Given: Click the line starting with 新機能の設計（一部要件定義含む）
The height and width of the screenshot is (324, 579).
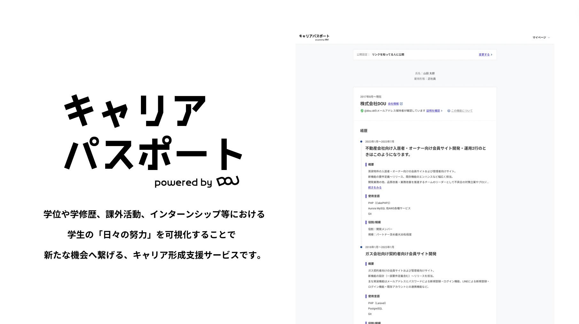Looking at the screenshot, I should click(x=401, y=276).
